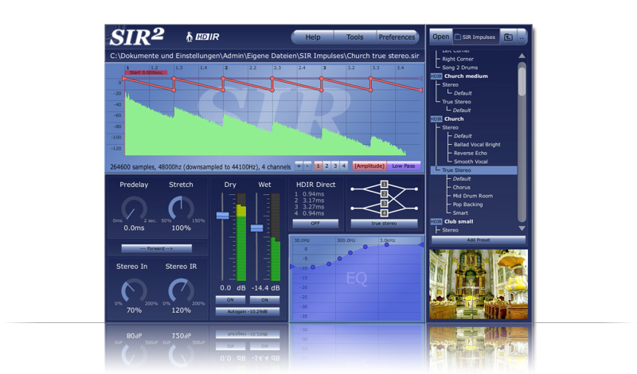Select the Reverse Echo preset

[x=471, y=153]
